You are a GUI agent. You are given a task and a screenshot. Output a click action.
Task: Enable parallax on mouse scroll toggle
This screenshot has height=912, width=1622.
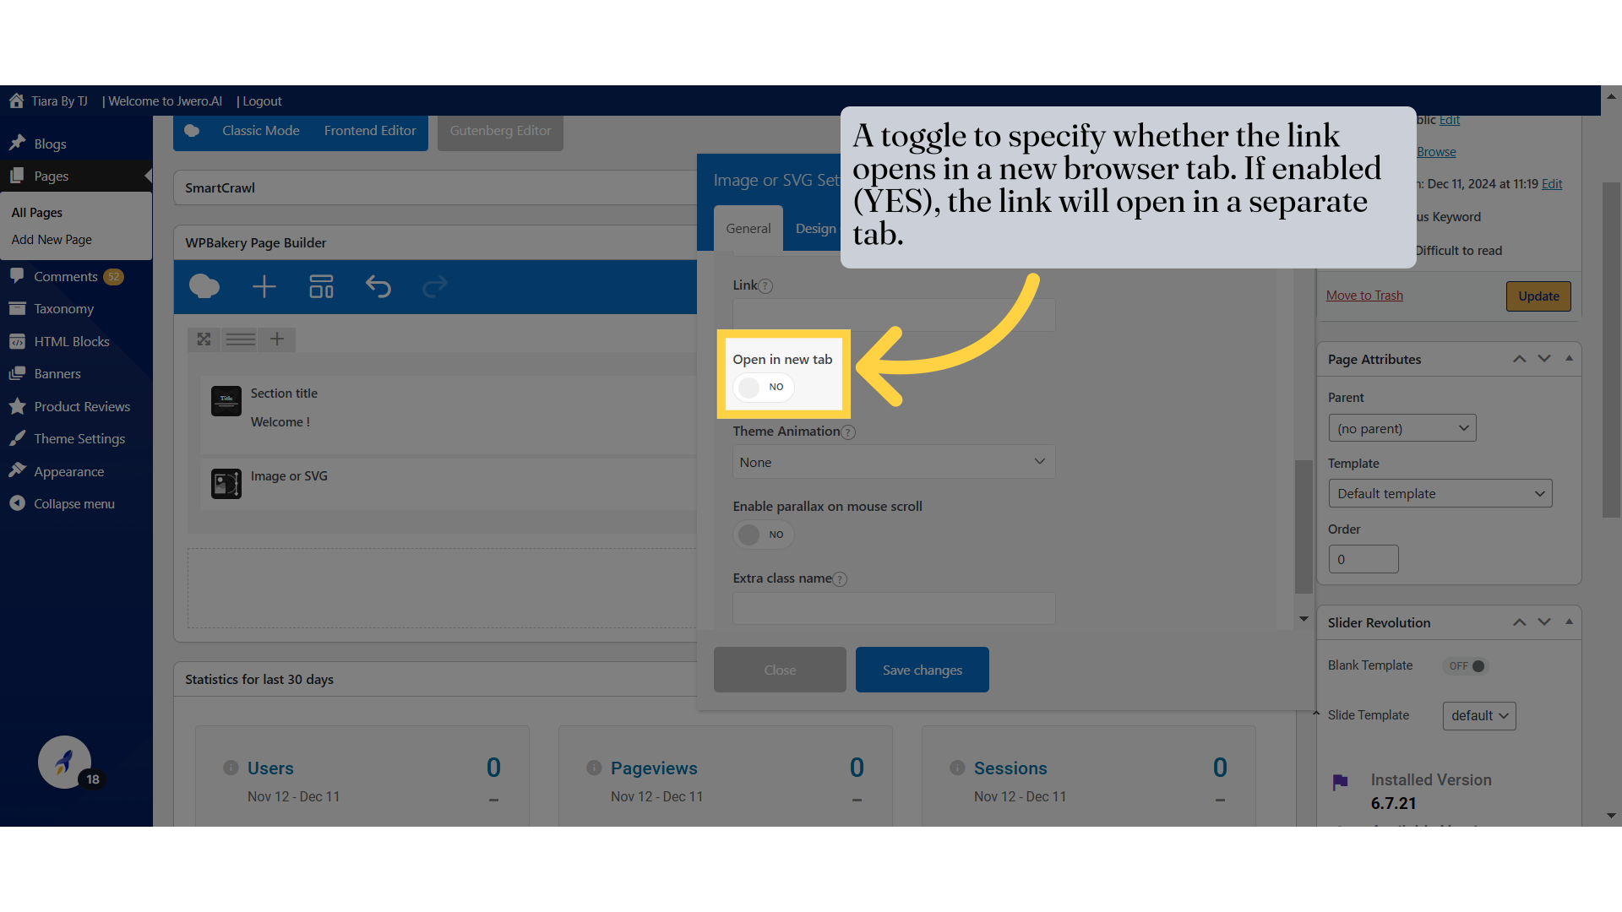(762, 535)
